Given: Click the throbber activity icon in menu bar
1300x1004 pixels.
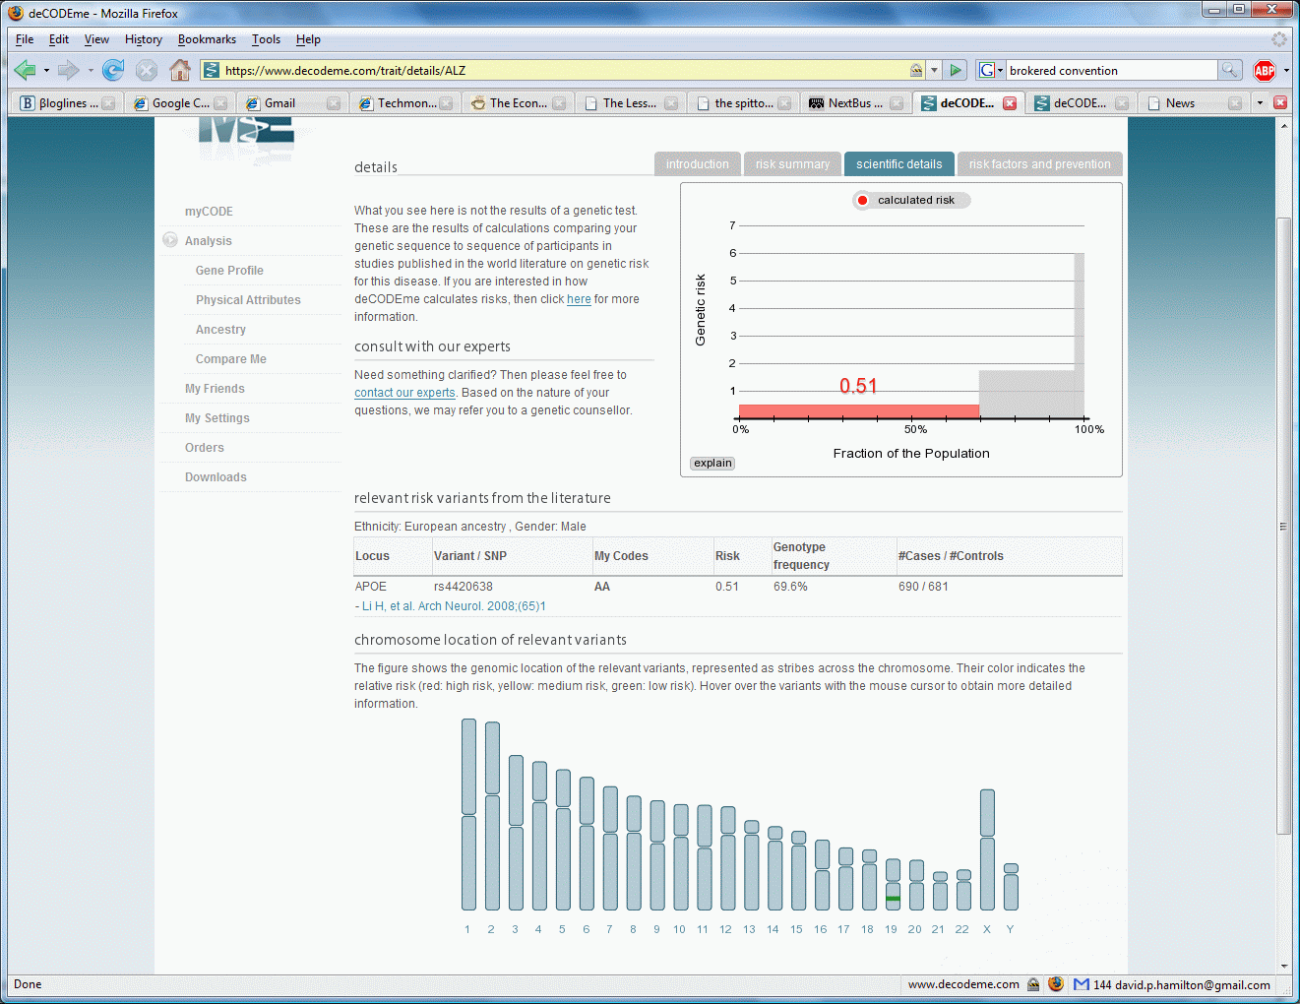Looking at the screenshot, I should coord(1279,39).
